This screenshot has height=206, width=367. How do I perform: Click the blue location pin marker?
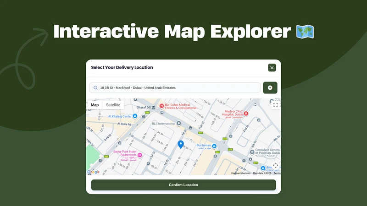(180, 145)
